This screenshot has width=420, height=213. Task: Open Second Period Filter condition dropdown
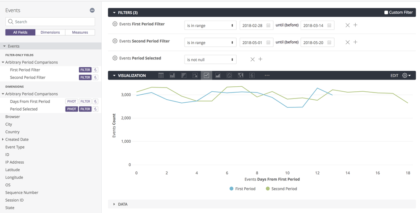(210, 43)
